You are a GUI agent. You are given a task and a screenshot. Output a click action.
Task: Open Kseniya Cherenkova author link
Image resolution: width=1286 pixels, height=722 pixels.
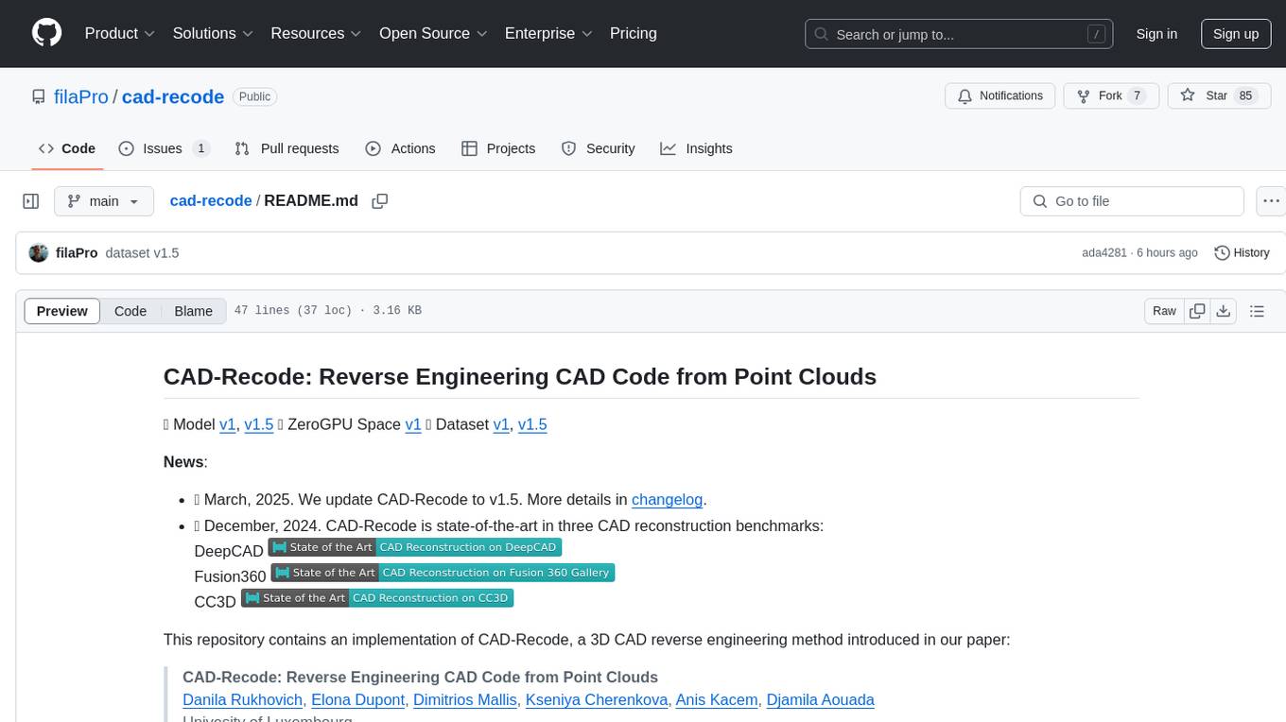coord(596,699)
